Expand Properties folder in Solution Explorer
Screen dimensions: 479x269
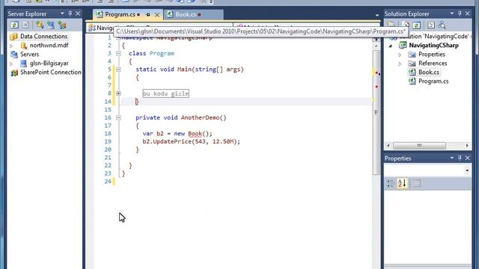click(400, 55)
